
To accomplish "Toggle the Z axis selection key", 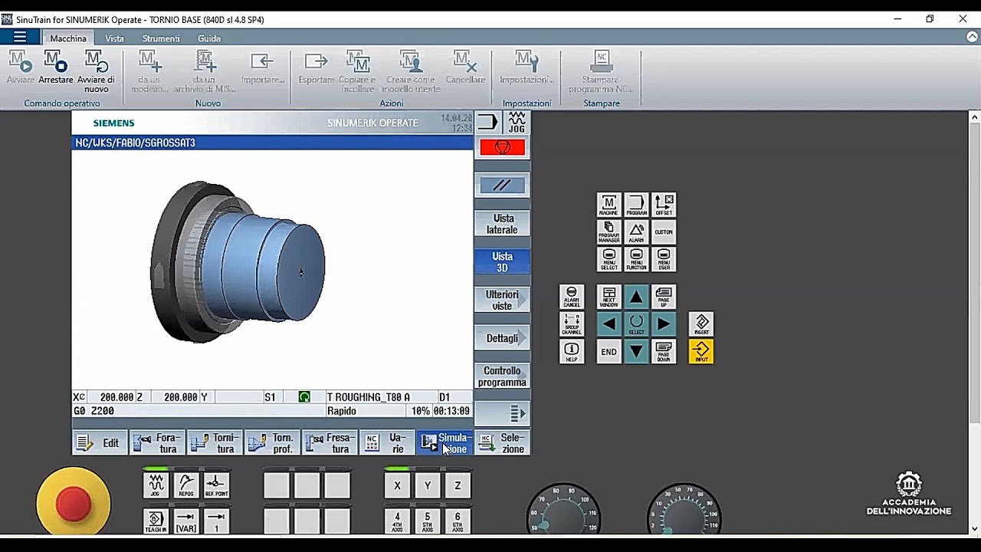I will pyautogui.click(x=458, y=485).
